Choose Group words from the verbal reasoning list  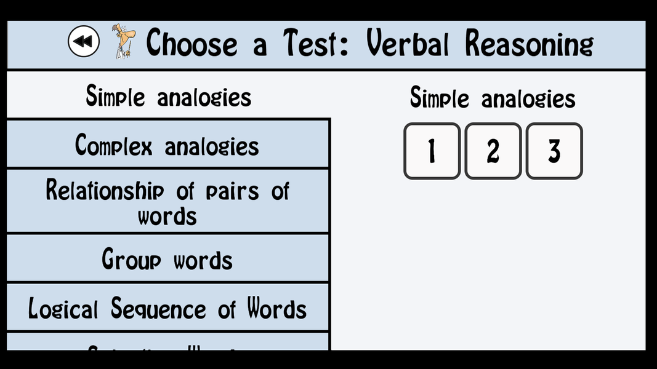[168, 259]
